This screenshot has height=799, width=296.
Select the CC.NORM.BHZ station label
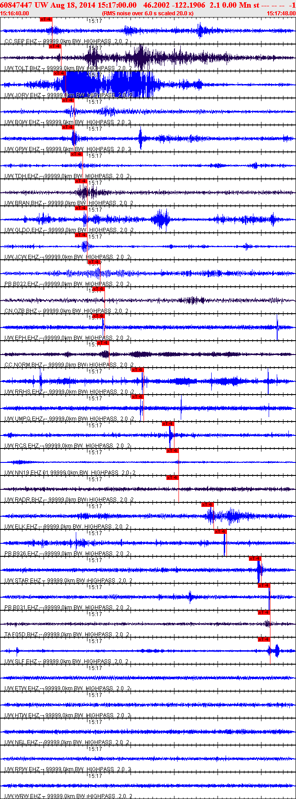point(23,365)
